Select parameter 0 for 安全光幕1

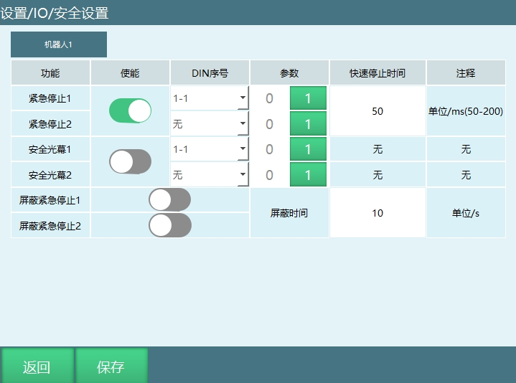pos(270,149)
